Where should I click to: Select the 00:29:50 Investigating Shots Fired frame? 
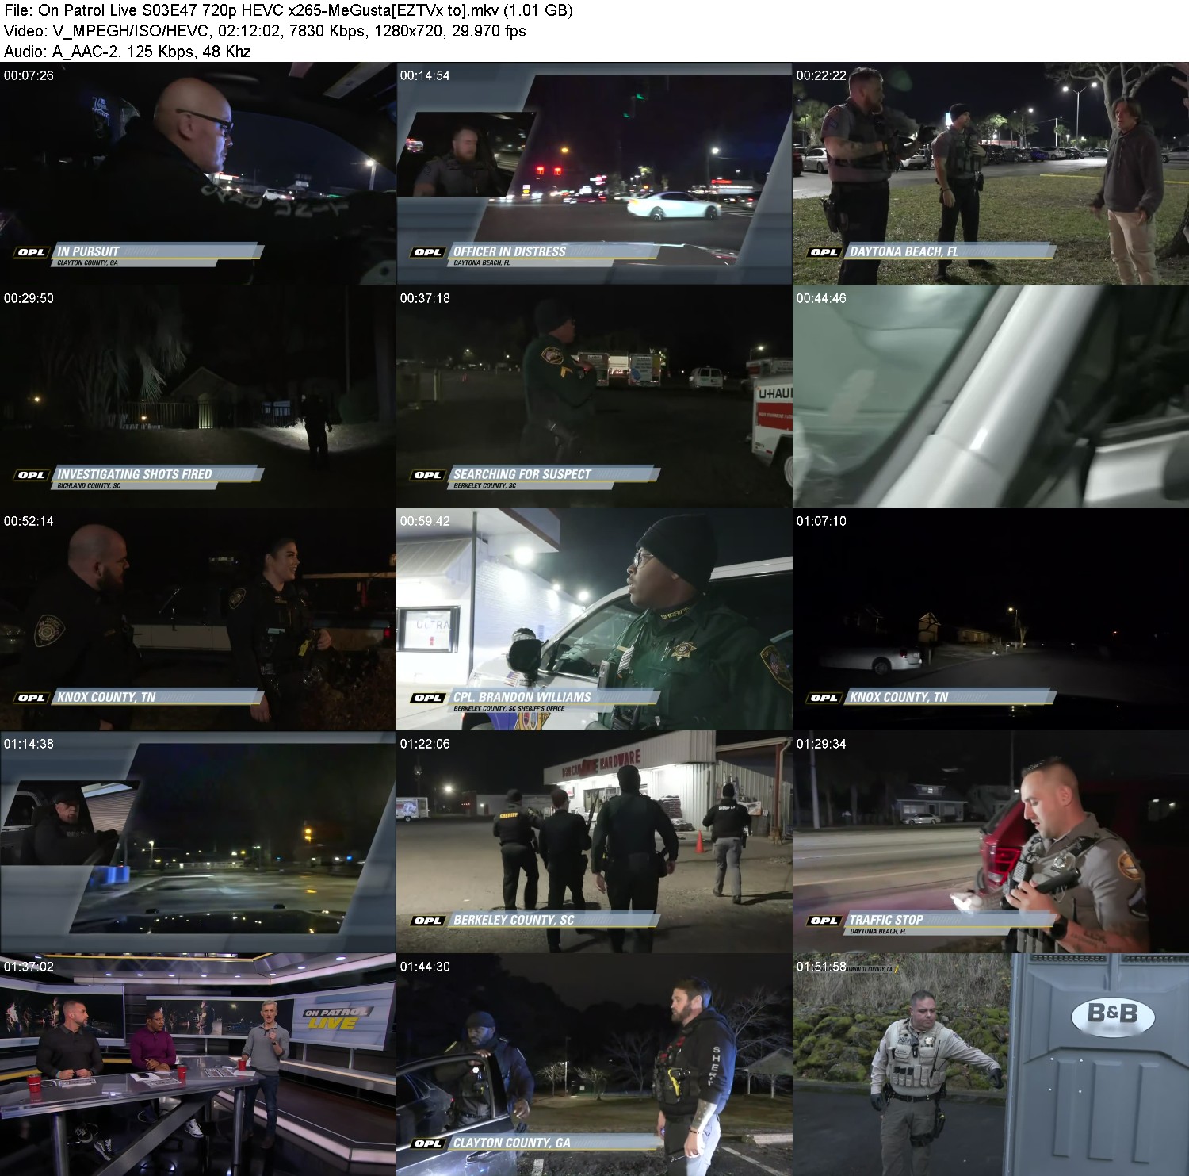point(198,396)
